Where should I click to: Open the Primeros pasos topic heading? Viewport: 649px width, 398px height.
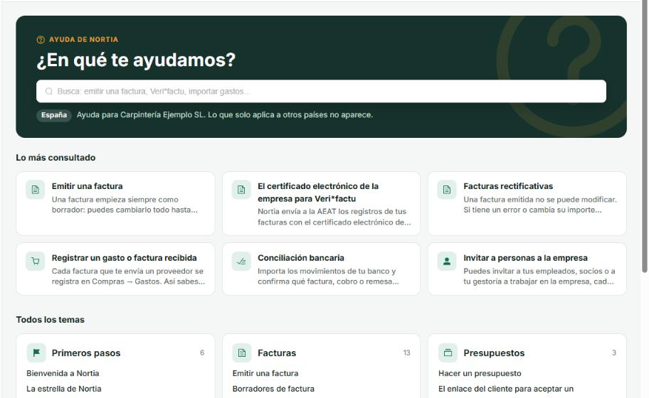pos(86,353)
